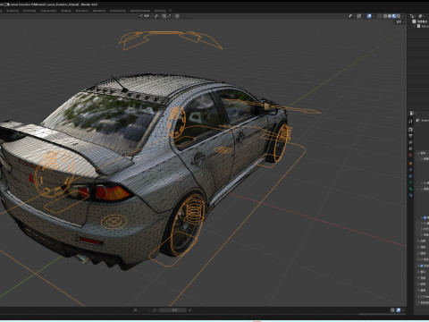
Task: Toggle proportional editing in viewport header
Action: pos(177,16)
